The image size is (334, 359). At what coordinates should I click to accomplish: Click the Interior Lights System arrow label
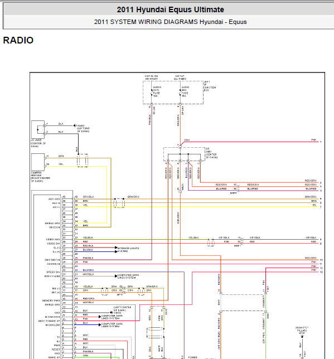click(128, 250)
